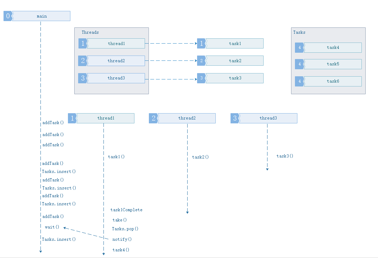Select the dashed arrow from thread3 to task3

click(171, 79)
